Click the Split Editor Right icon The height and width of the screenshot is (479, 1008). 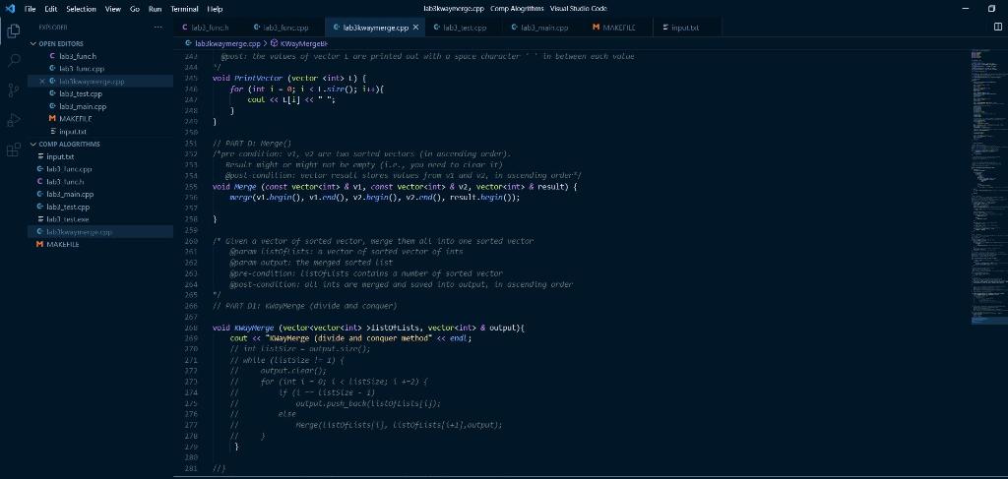(998, 27)
